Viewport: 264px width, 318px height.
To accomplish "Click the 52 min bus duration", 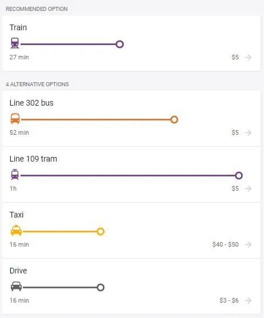I will pos(19,132).
